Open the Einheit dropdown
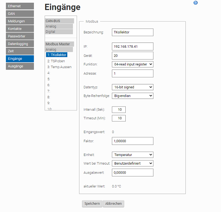This screenshot has height=212, width=221. point(133,155)
